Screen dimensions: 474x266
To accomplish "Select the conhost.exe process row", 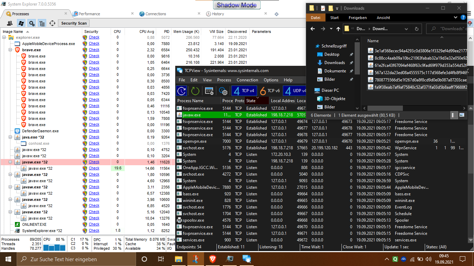I will click(87, 143).
